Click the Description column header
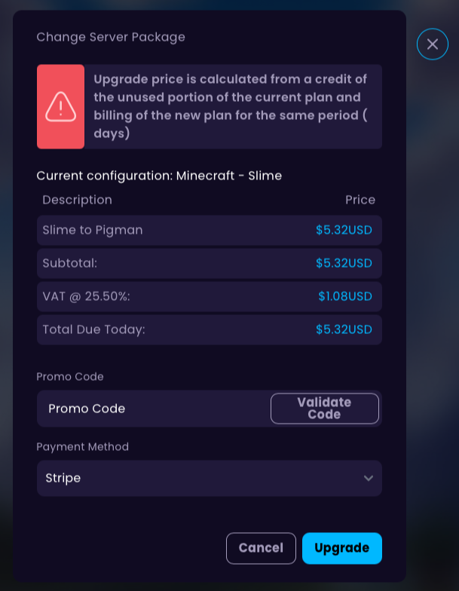Screen dimensions: 459x591 pyautogui.click(x=77, y=200)
